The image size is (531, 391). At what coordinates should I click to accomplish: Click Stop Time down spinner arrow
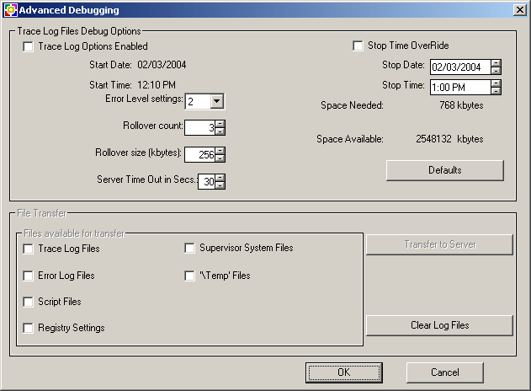[496, 91]
